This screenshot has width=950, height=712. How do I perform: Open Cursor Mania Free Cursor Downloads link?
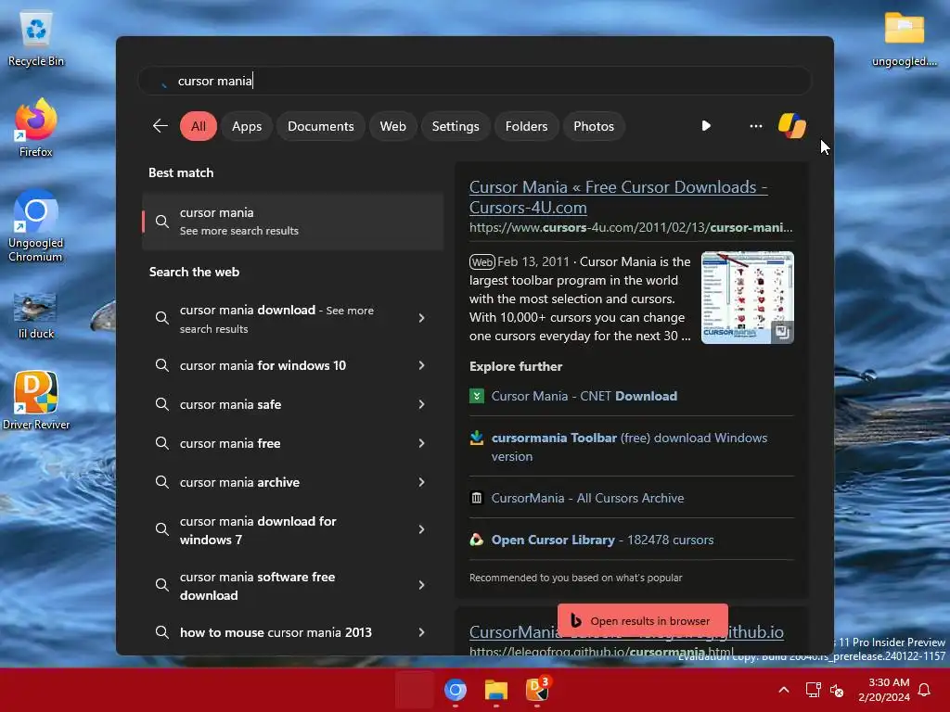(x=619, y=197)
